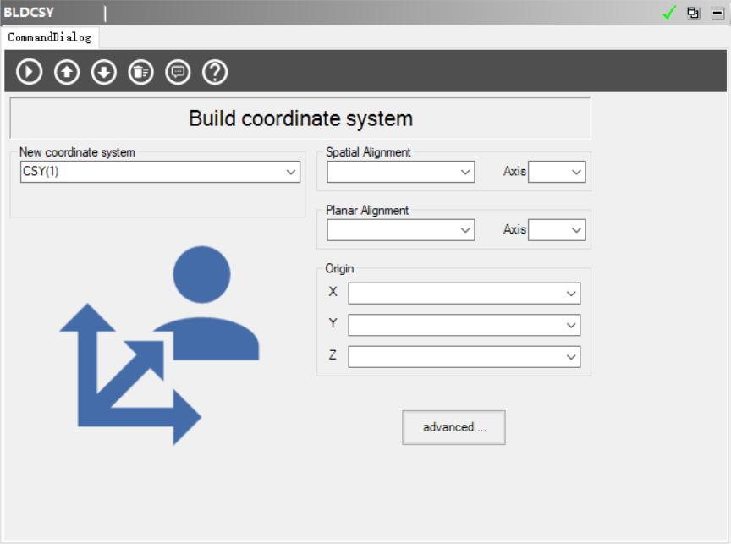The image size is (731, 544).
Task: Click the up arrow toolbar icon
Action: [x=66, y=72]
